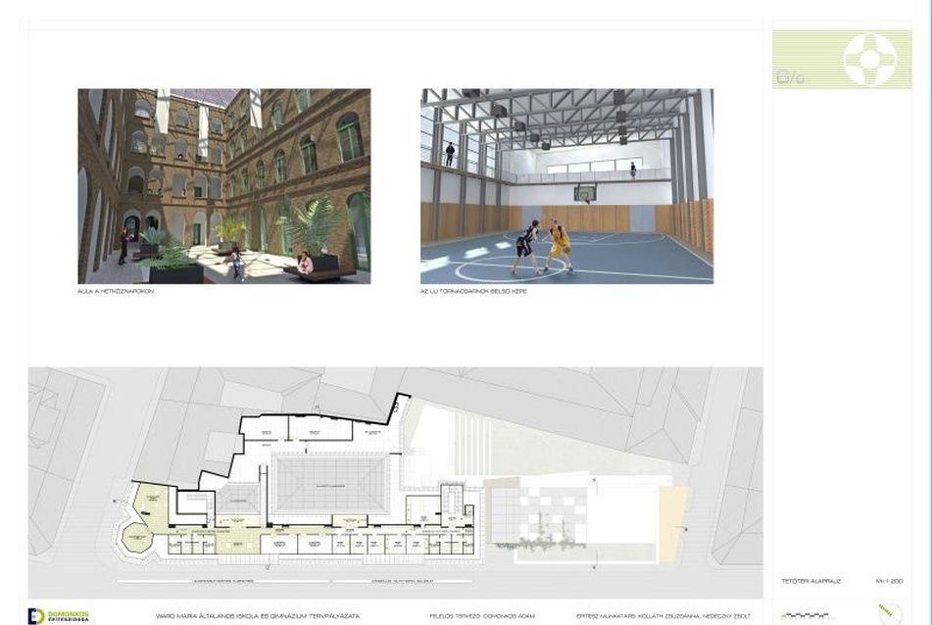Click the north arrow compass symbol
The image size is (932, 625).
point(889,613)
